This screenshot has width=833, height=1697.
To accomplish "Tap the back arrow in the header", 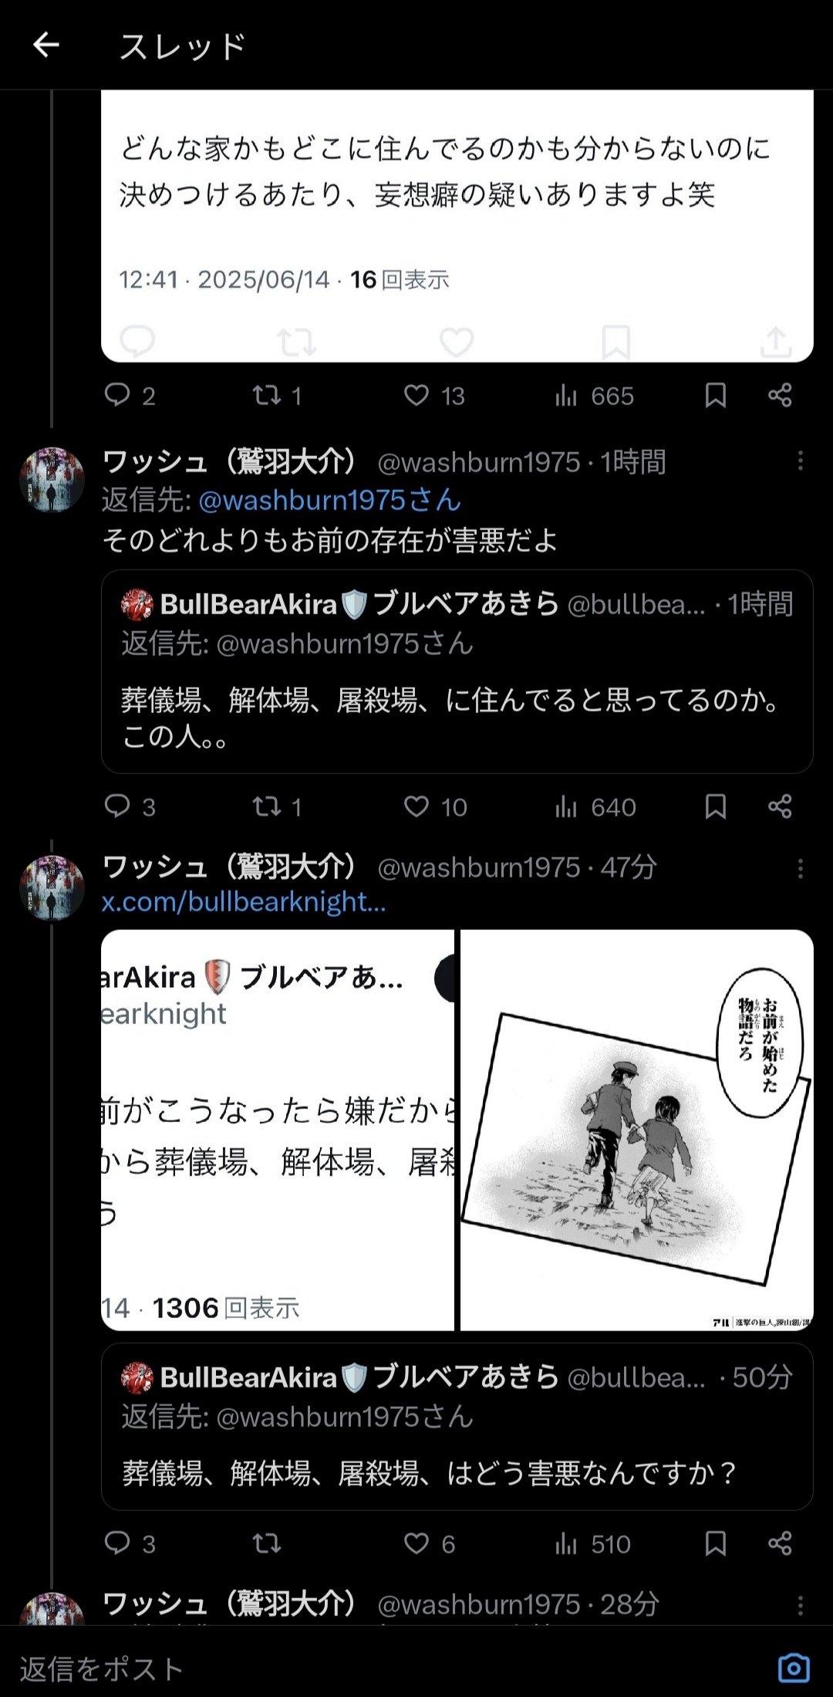I will (46, 45).
